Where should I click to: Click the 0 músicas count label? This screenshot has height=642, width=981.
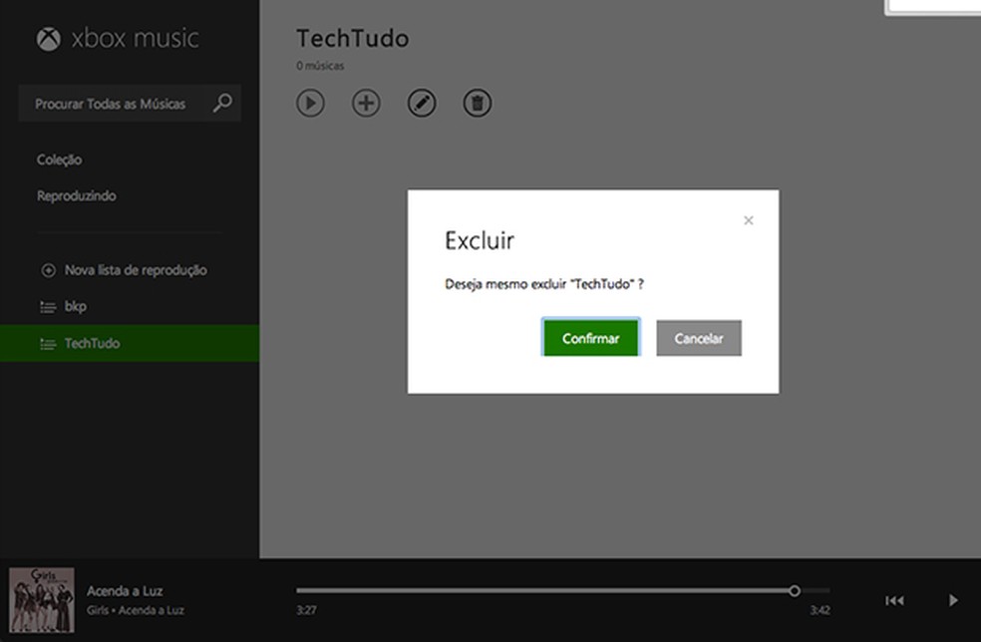(x=320, y=66)
